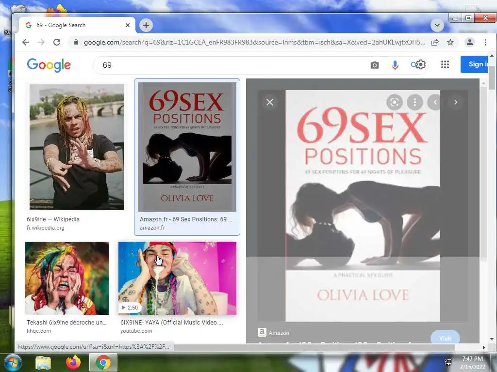
Task: Share this page using the share icon
Action: tap(435, 42)
